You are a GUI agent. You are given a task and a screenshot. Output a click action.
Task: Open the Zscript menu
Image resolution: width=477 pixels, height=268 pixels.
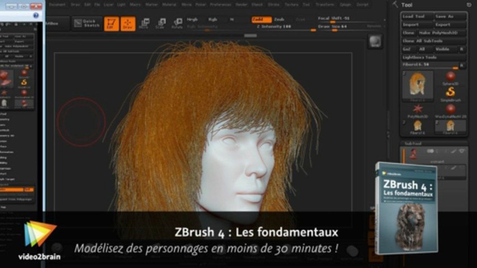(x=363, y=4)
